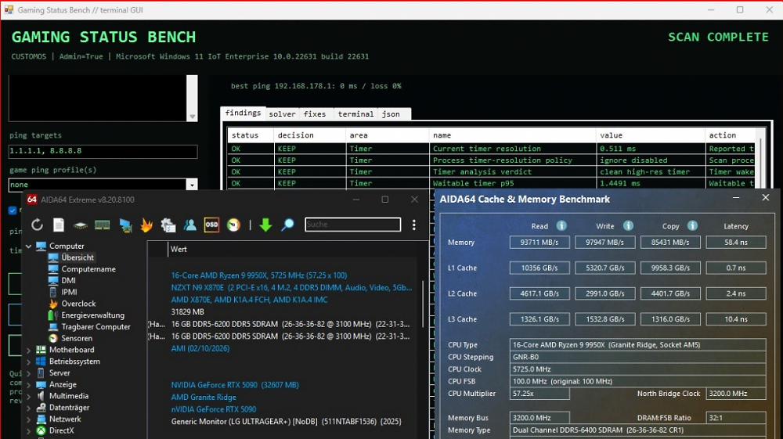Expand the DirectX tree node
This screenshot has width=783, height=439.
[x=28, y=430]
